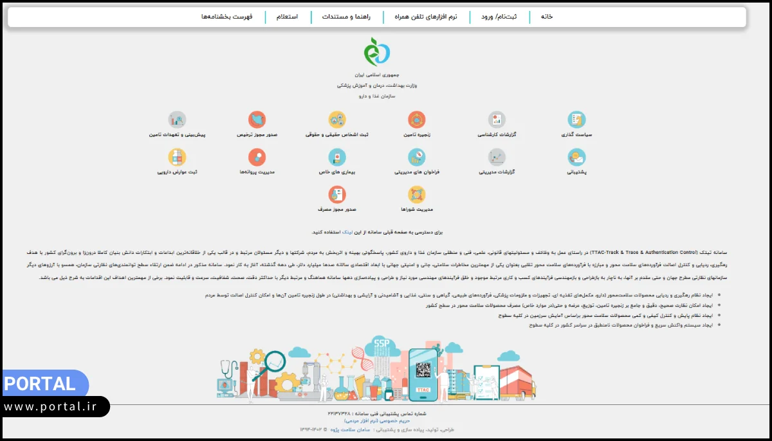Image resolution: width=772 pixels, height=441 pixels.
Task: Open the فراخوان های مدیریتی icon
Action: tap(417, 157)
